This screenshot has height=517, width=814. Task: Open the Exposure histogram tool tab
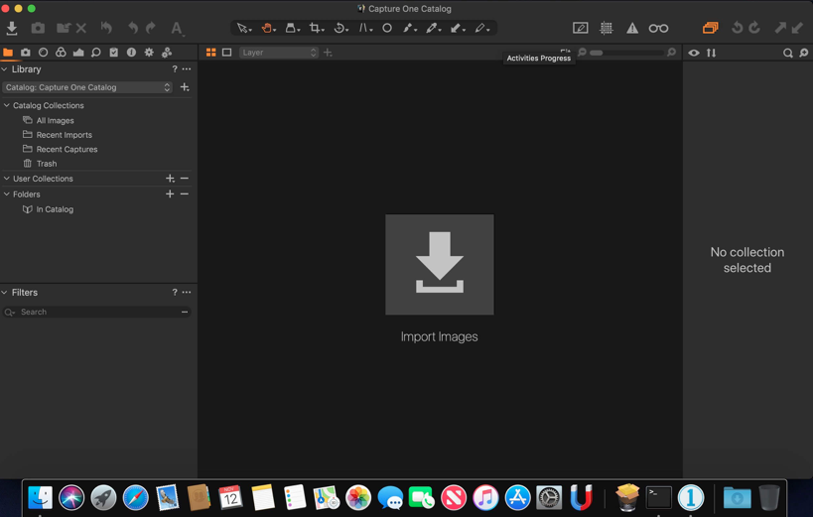pos(78,53)
